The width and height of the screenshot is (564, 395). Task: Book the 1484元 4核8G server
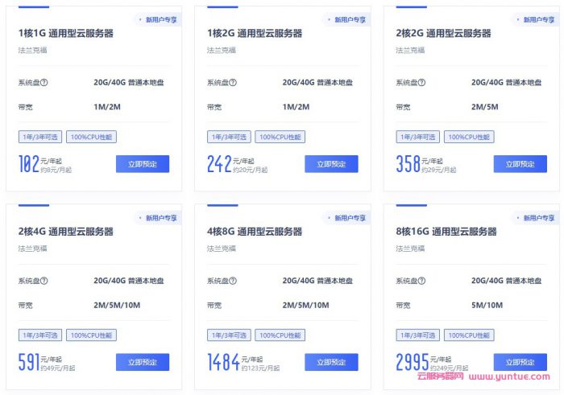331,362
